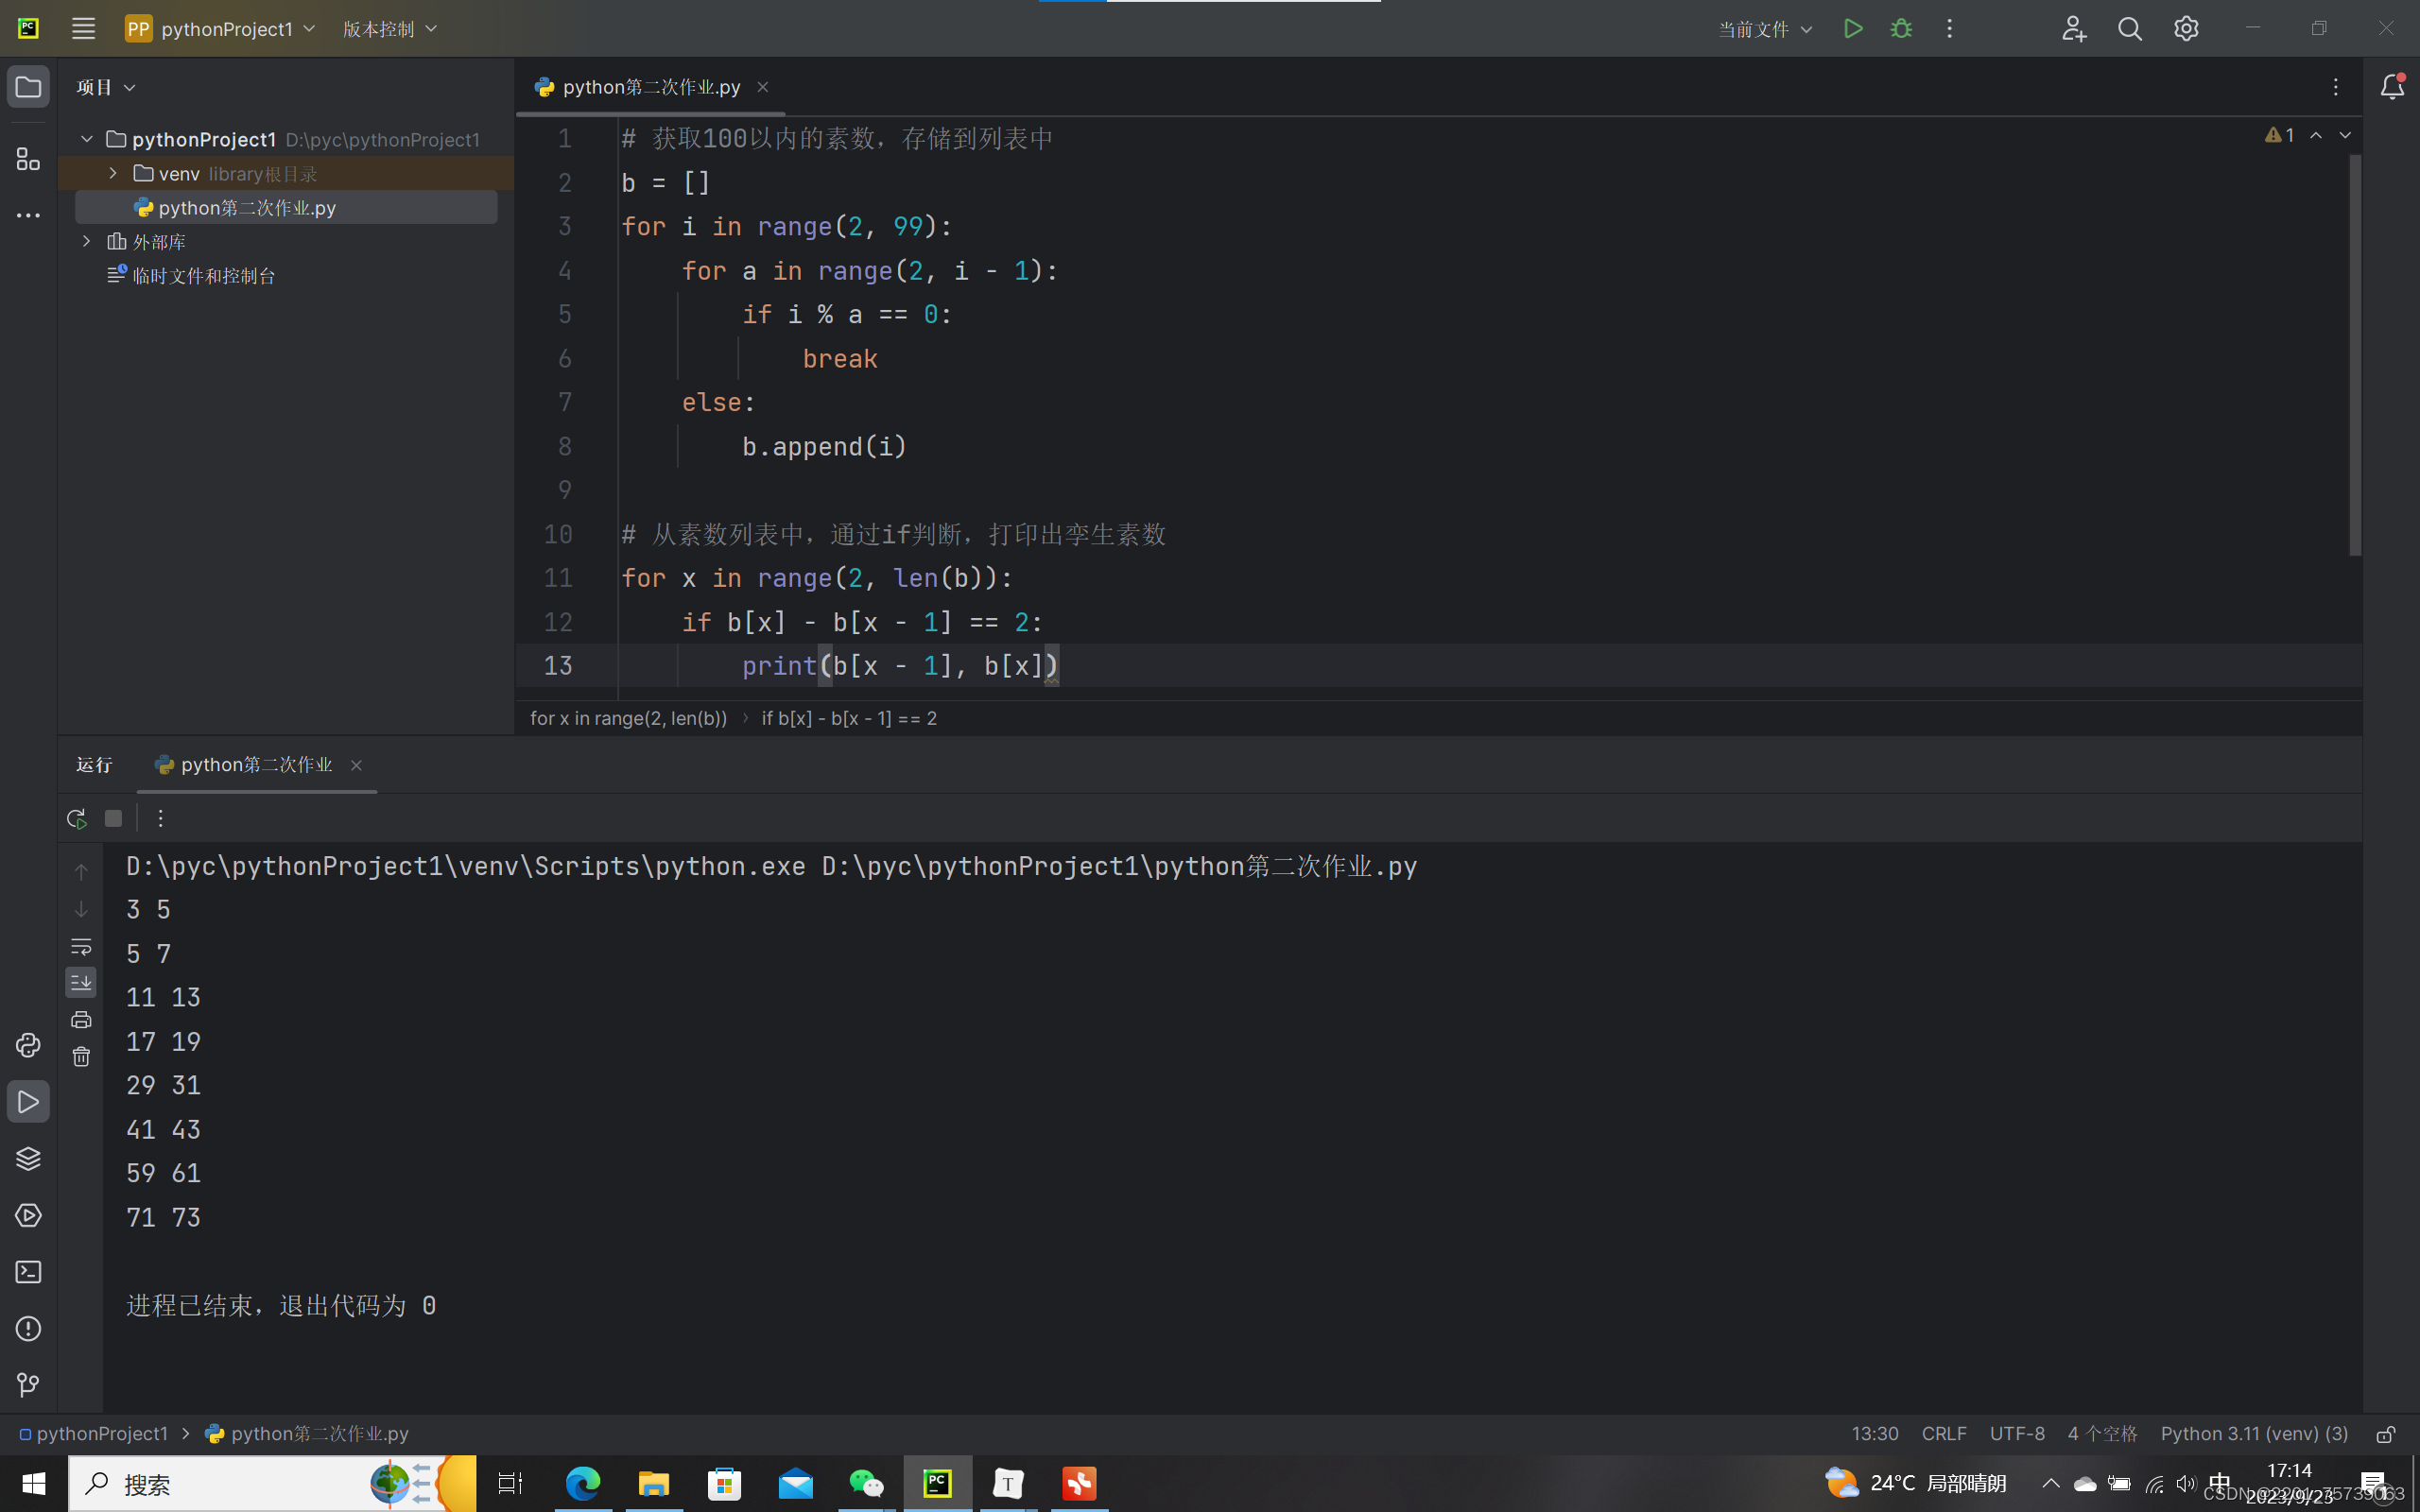Open Git version control tool window
The height and width of the screenshot is (1512, 2420).
[x=28, y=1385]
